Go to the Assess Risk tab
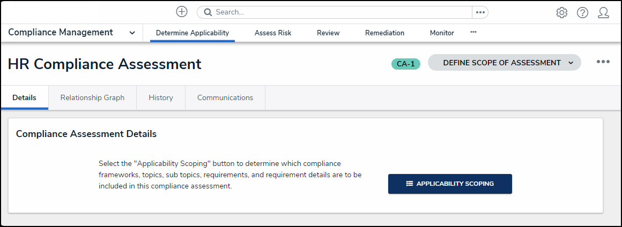The width and height of the screenshot is (622, 227). pos(273,33)
